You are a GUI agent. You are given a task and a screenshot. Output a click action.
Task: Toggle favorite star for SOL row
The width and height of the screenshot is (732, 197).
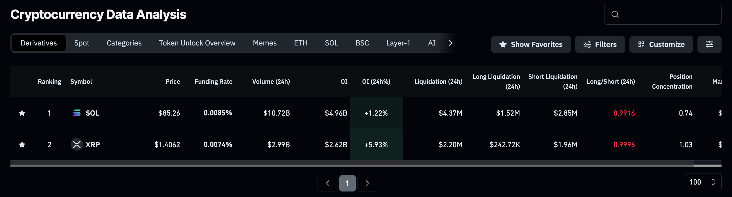[22, 113]
